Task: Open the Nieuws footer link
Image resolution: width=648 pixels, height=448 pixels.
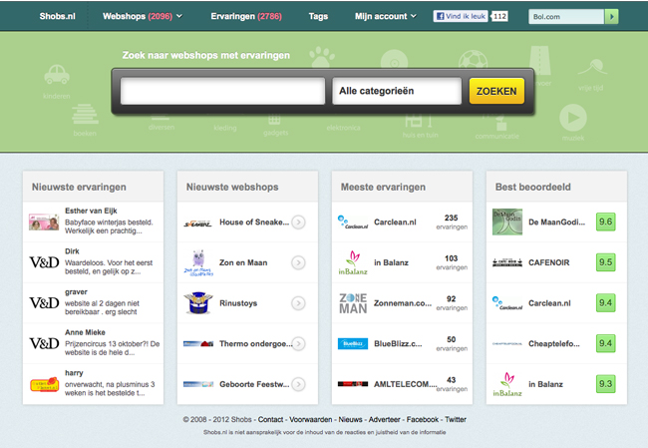Action: [350, 419]
